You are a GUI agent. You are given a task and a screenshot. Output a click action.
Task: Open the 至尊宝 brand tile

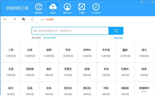68,72
